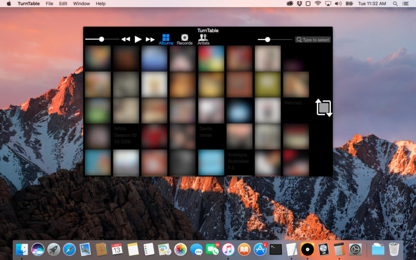416x260 pixels.
Task: Open Finder from the Dock
Action: (x=22, y=250)
